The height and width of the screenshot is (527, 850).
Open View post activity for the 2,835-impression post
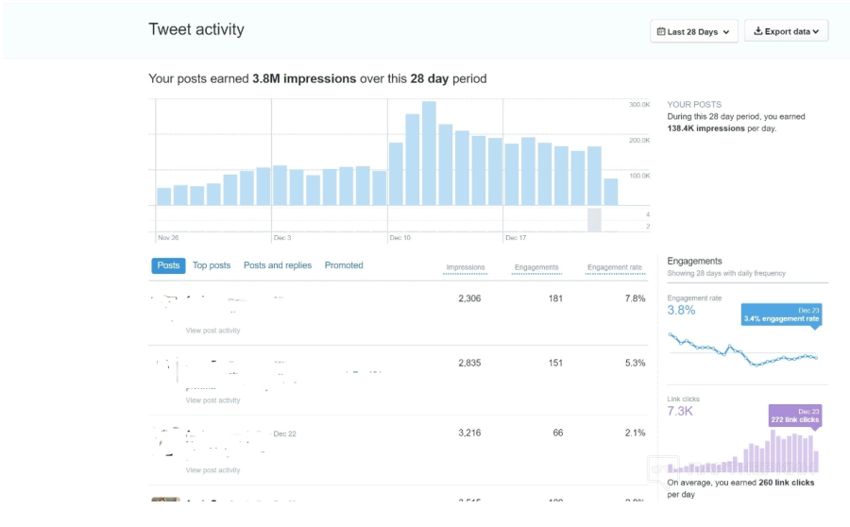tap(212, 400)
